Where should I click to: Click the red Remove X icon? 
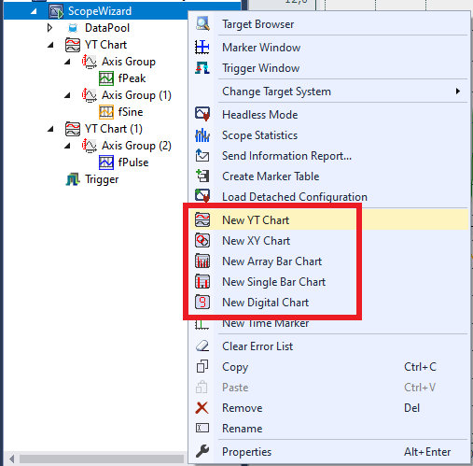[202, 408]
